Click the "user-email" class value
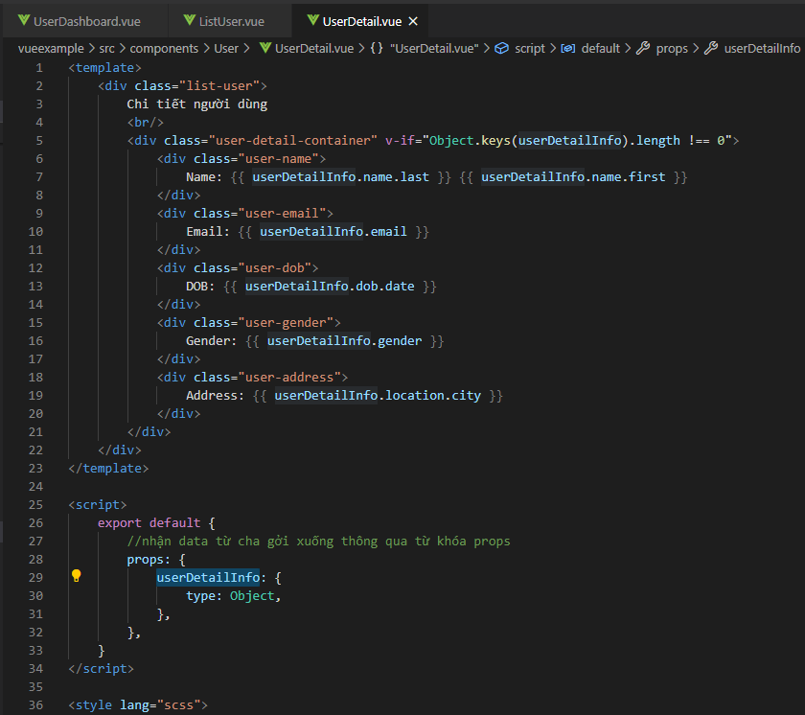The width and height of the screenshot is (805, 715). 282,214
